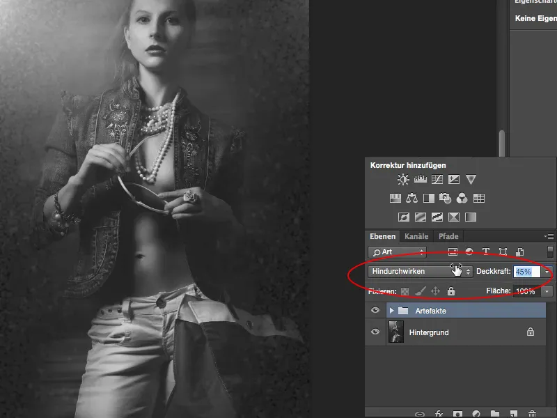This screenshot has height=418, width=557.
Task: Create a new layer from bottom bar
Action: [514, 414]
